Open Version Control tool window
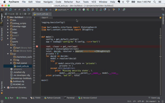 click(88, 98)
